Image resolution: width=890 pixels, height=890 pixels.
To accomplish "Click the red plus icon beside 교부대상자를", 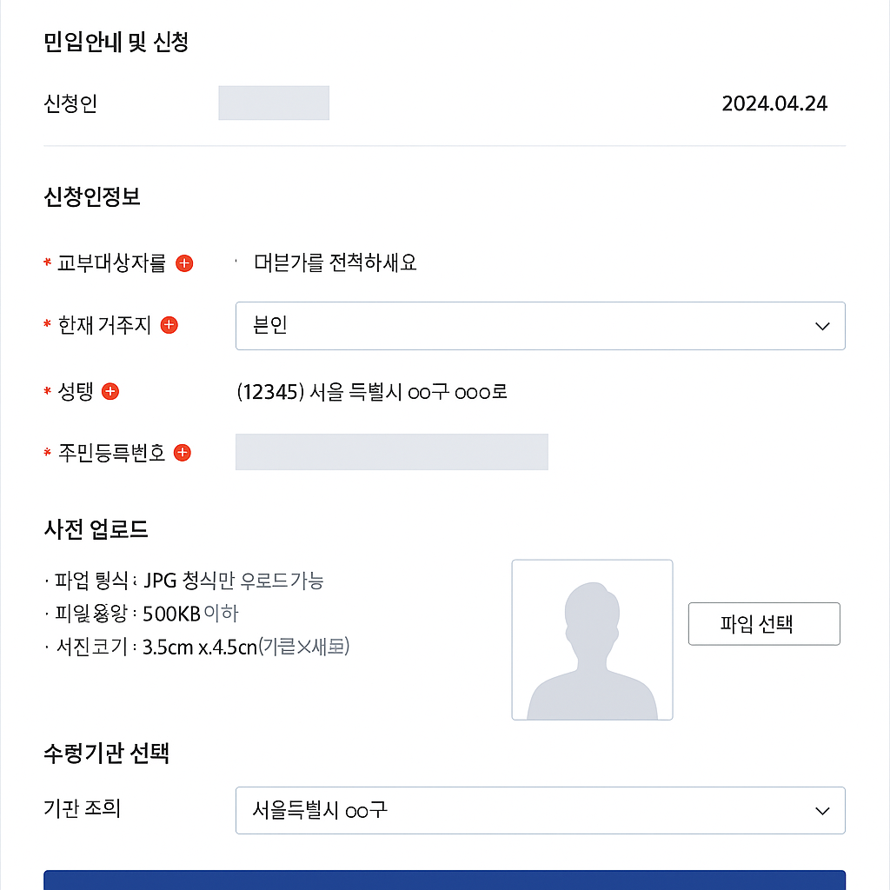I will tap(183, 263).
